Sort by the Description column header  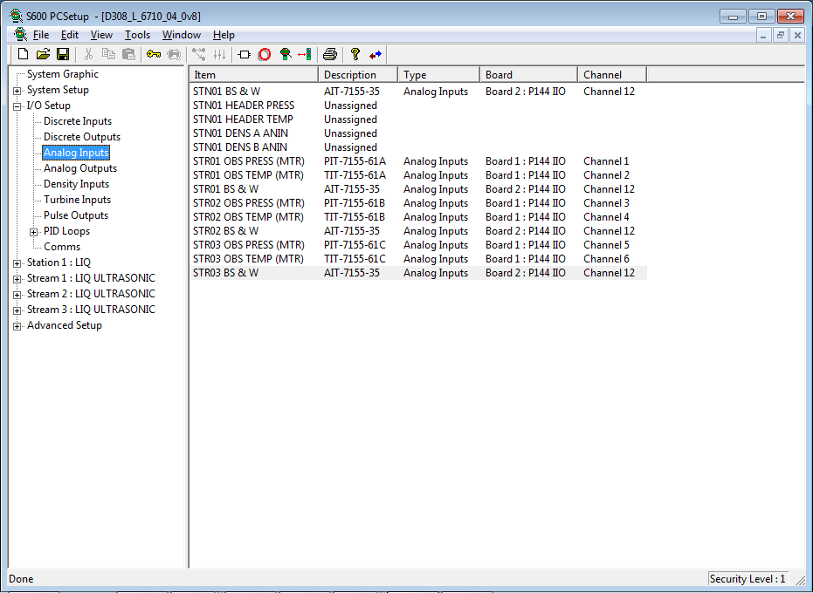[x=358, y=75]
